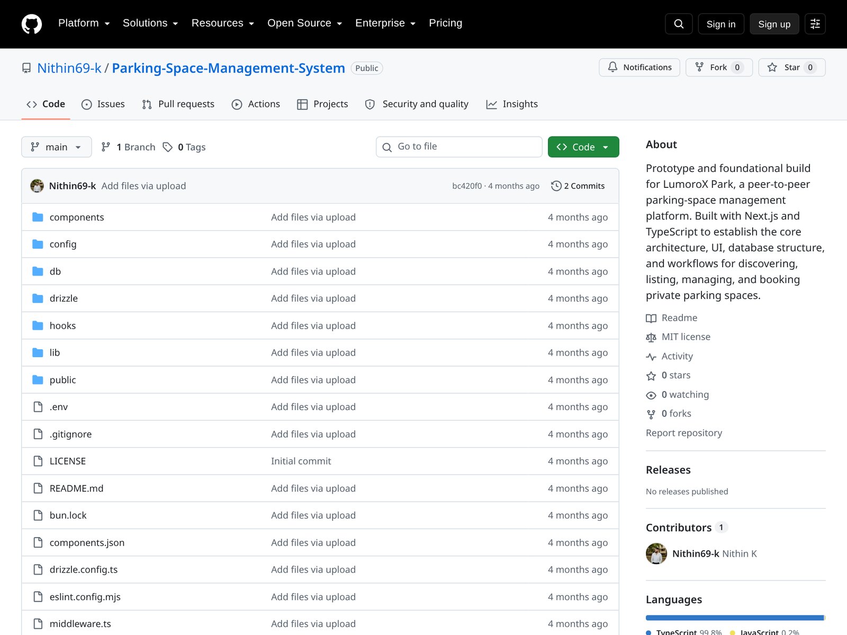This screenshot has width=847, height=635.
Task: Click the eye icon next to watching
Action: (651, 395)
